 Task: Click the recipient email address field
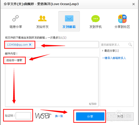52,44
